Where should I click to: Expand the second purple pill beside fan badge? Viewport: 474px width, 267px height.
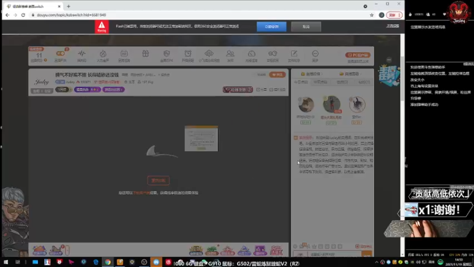113,90
